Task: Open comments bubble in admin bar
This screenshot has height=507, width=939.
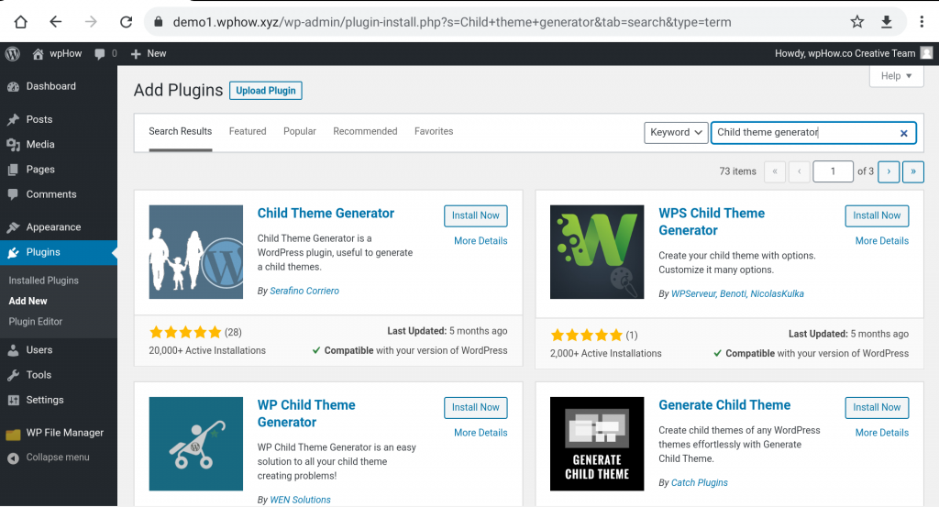Action: [x=105, y=53]
